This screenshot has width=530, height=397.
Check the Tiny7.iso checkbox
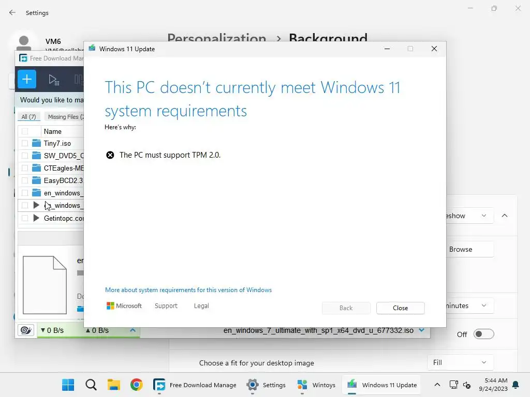coord(25,143)
